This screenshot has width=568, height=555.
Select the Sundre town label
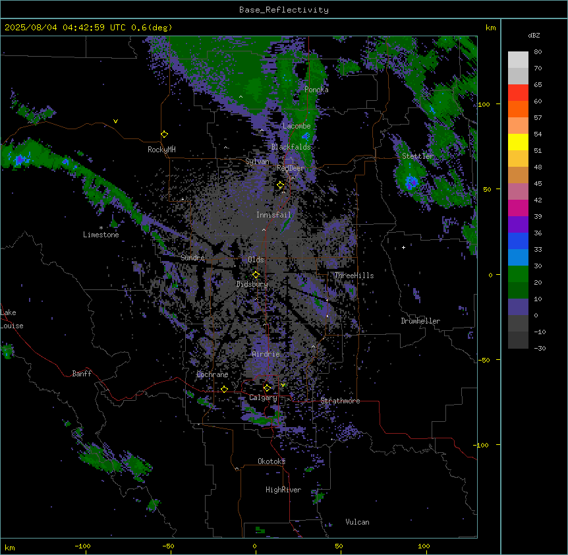[x=192, y=258]
